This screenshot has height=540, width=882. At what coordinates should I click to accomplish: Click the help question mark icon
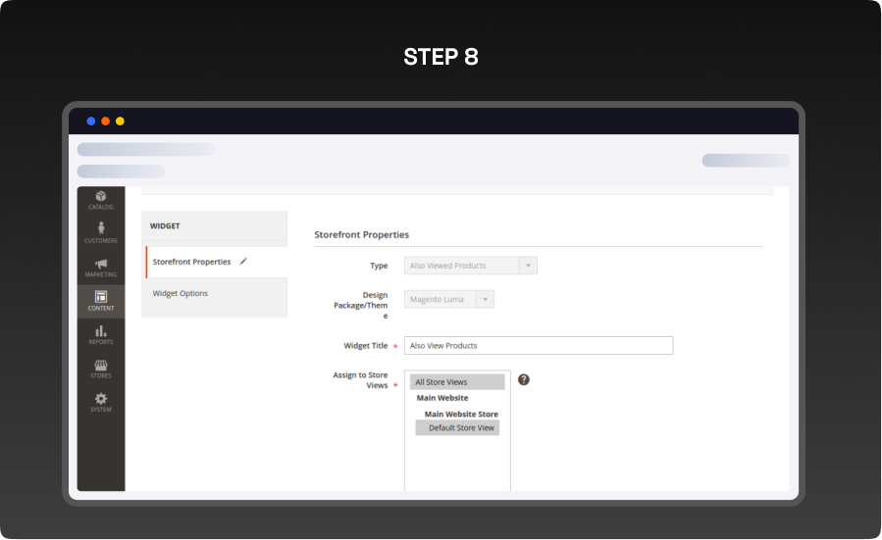pos(523,380)
